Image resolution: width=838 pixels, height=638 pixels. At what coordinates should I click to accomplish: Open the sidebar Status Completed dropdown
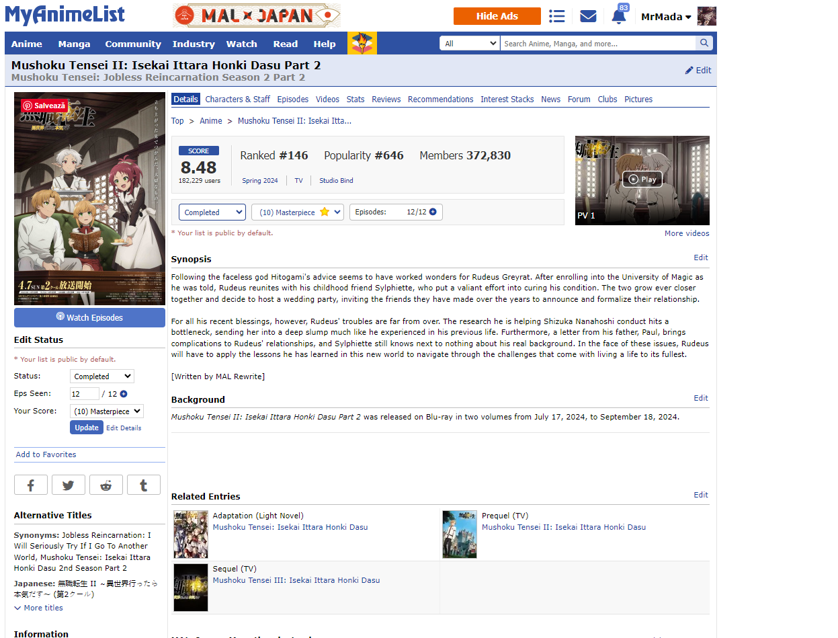click(102, 376)
